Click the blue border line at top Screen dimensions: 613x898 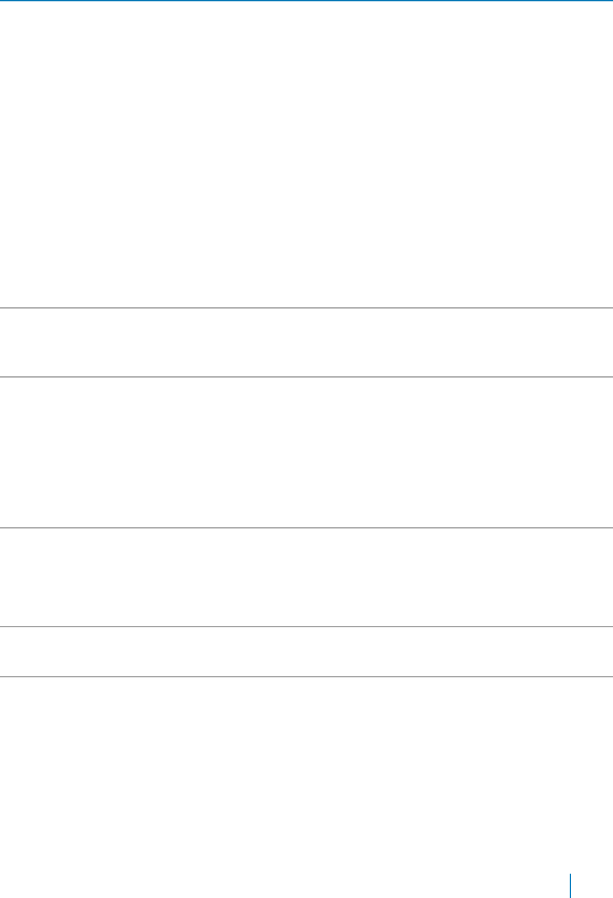306,1
